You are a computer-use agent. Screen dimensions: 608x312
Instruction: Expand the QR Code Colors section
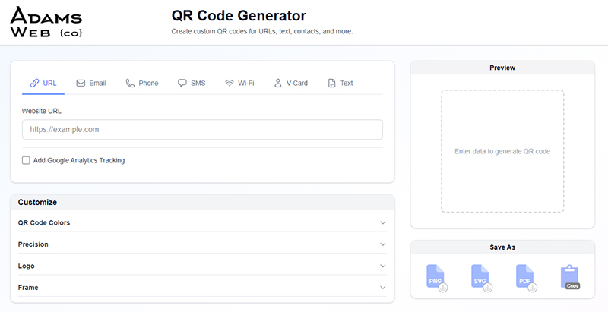tap(382, 223)
